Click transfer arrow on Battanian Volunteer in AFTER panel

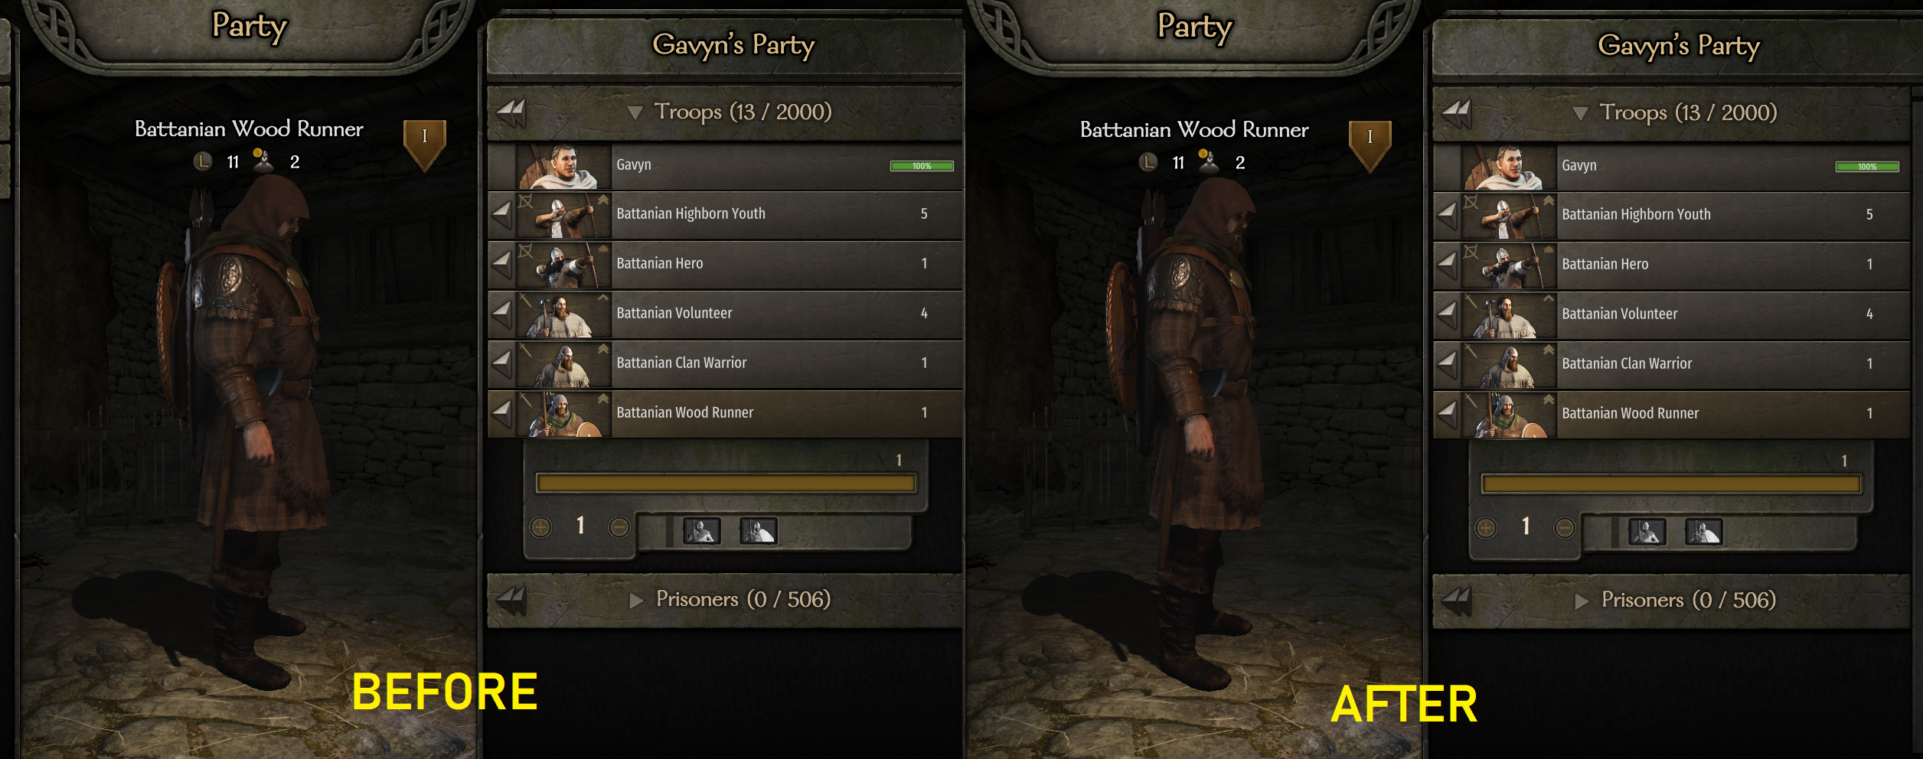1447,313
